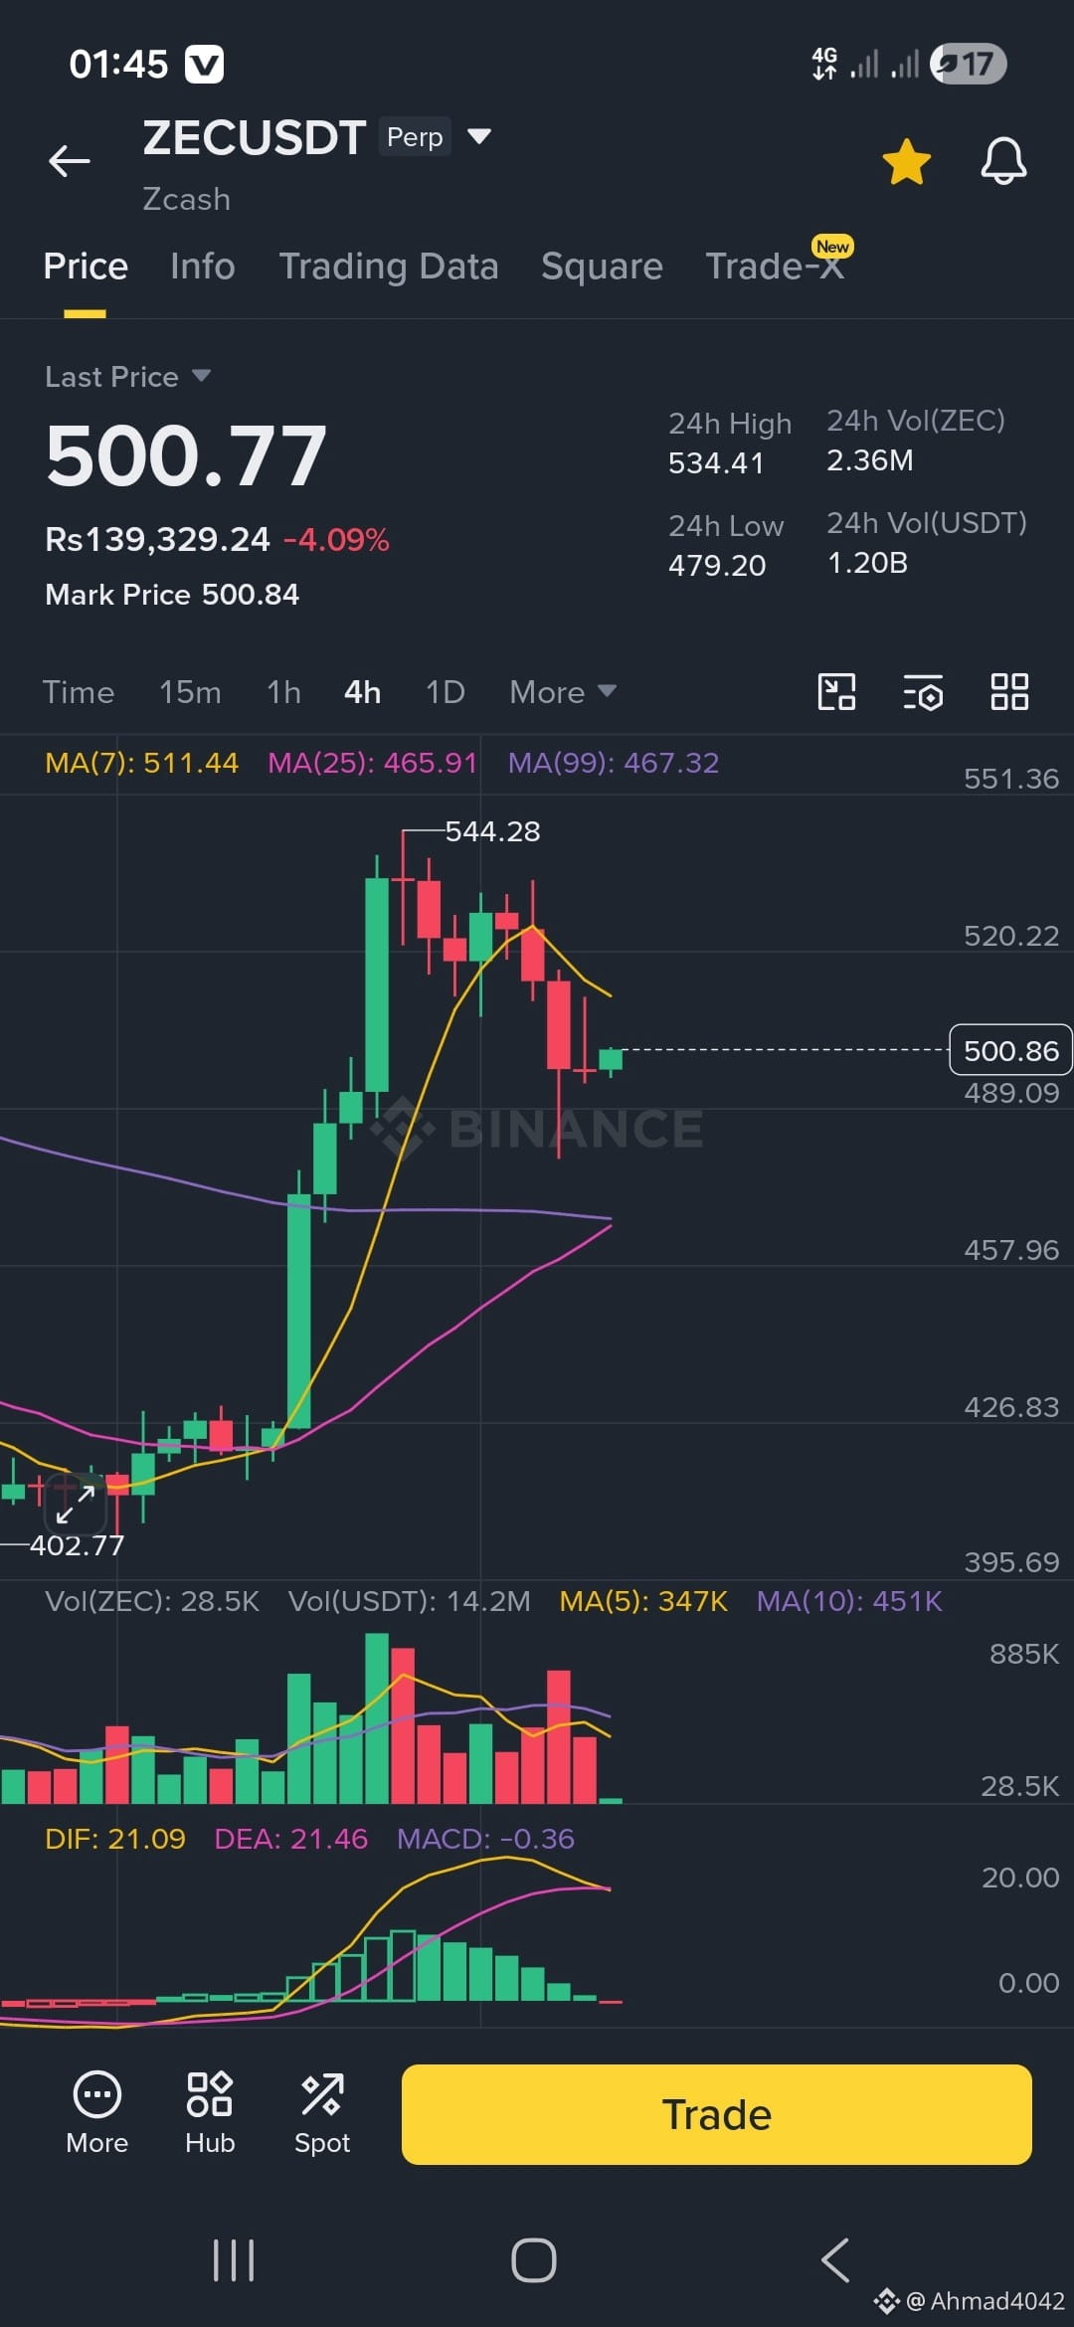Image resolution: width=1074 pixels, height=2327 pixels.
Task: Select the 15m interval
Action: click(190, 692)
